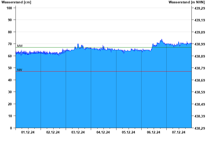The height and width of the screenshot is (142, 207).
Task: Click the highest water level peak on 06.12.24
Action: point(161,40)
